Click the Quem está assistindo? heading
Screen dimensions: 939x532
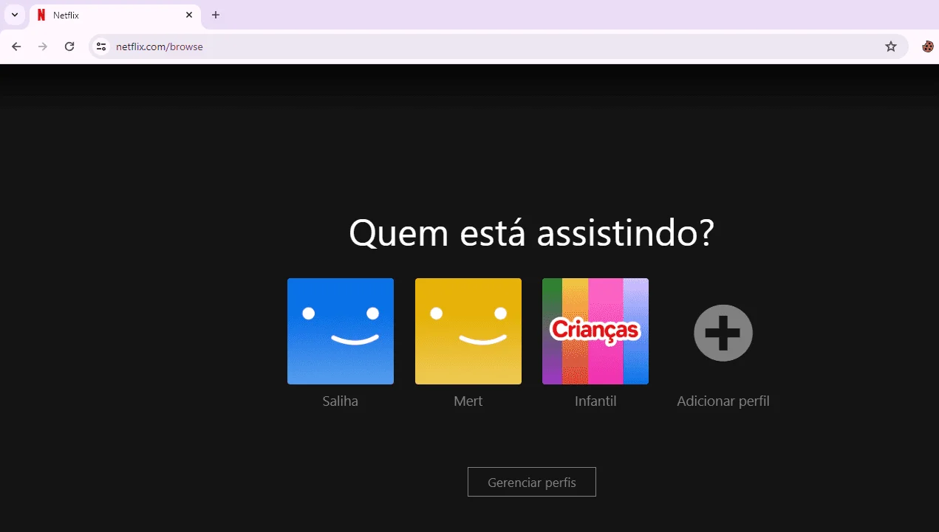click(x=532, y=232)
